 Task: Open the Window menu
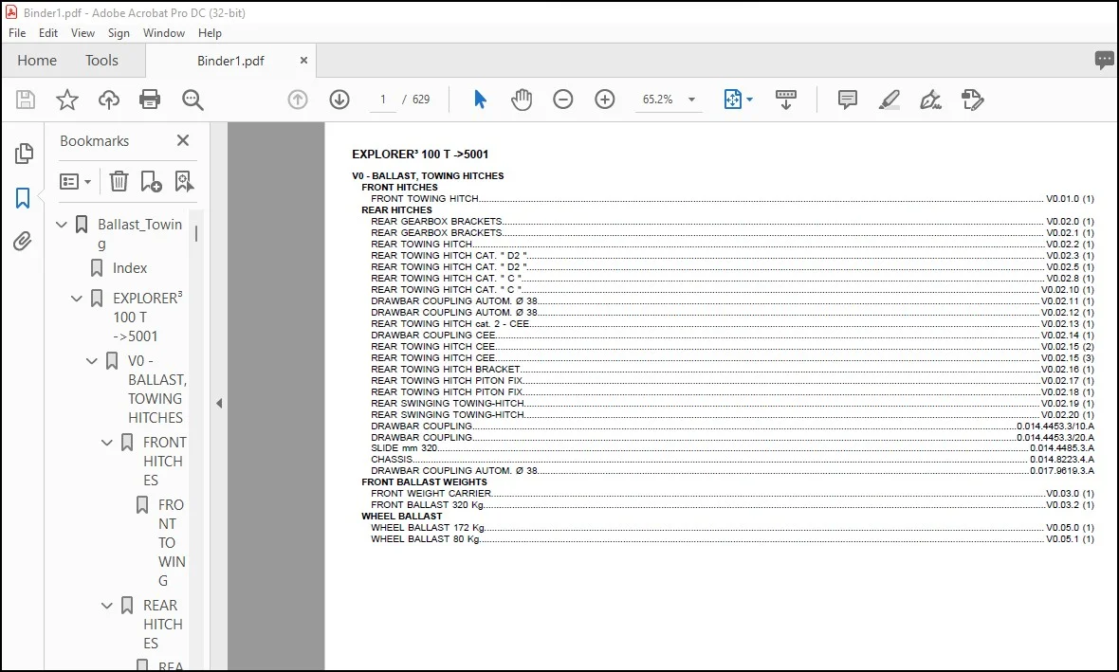163,33
